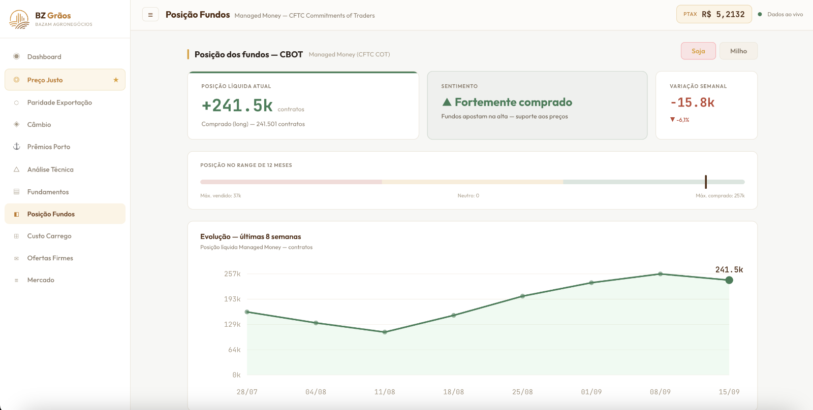
Task: Click the Mercado list icon
Action: (x=16, y=280)
